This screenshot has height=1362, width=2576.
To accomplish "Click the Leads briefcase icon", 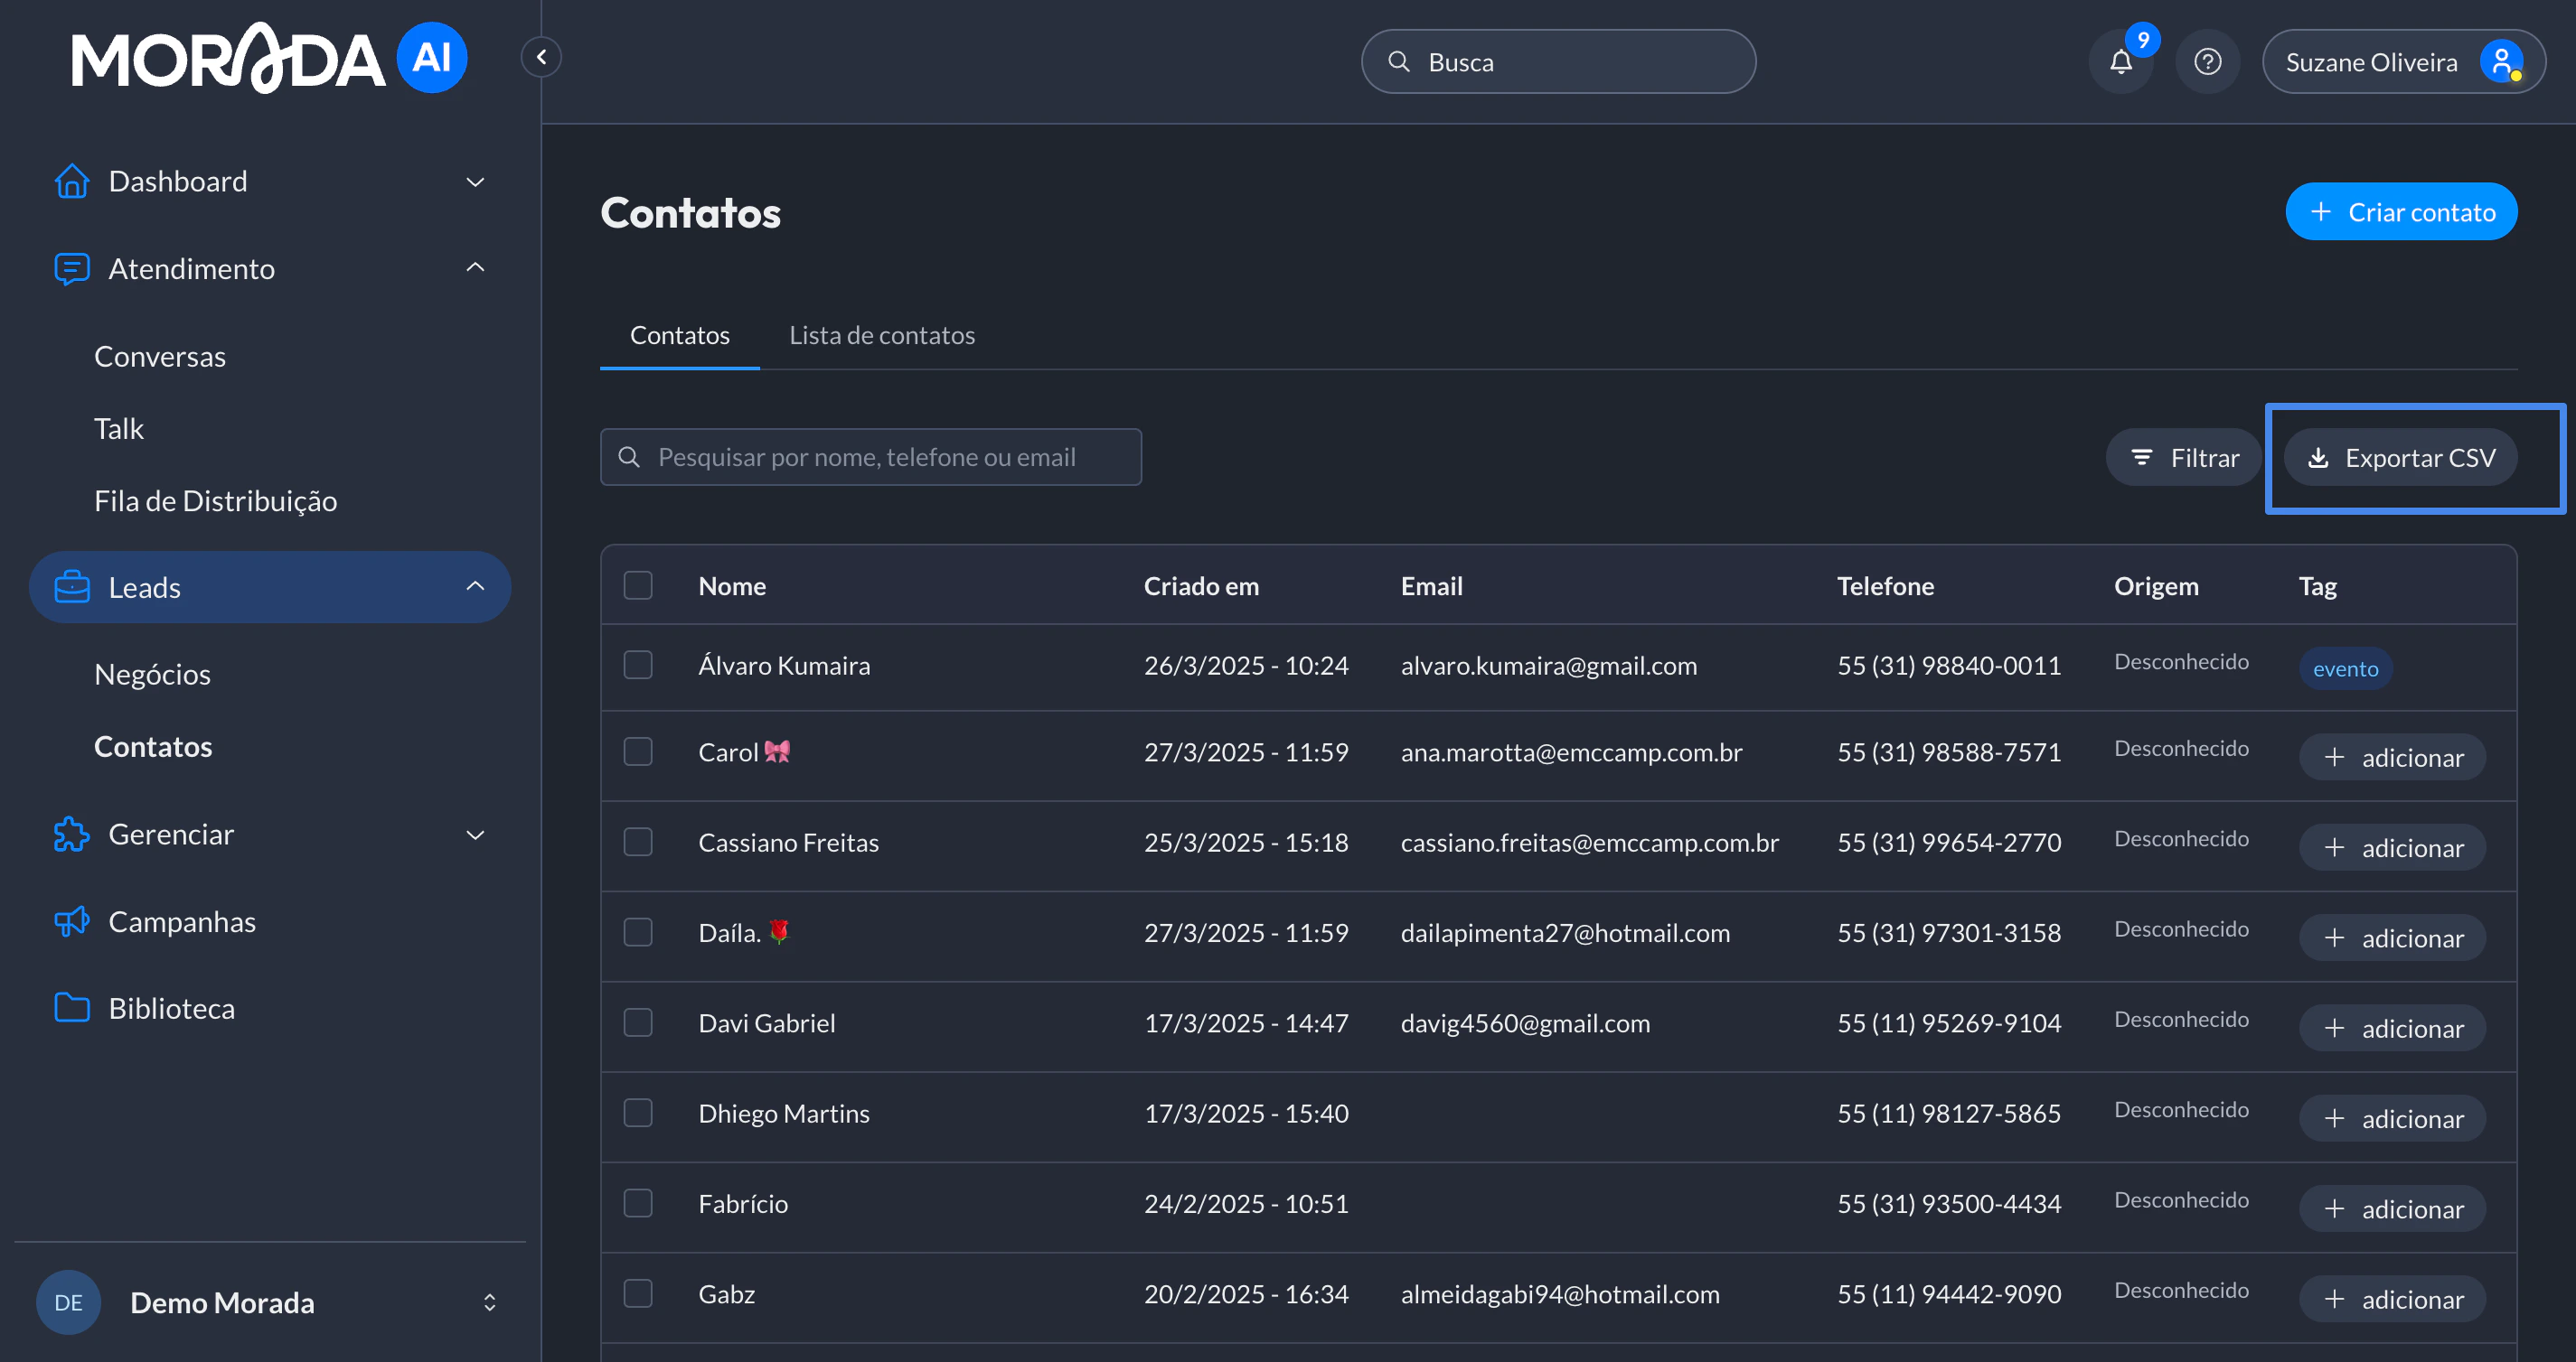I will 71,586.
